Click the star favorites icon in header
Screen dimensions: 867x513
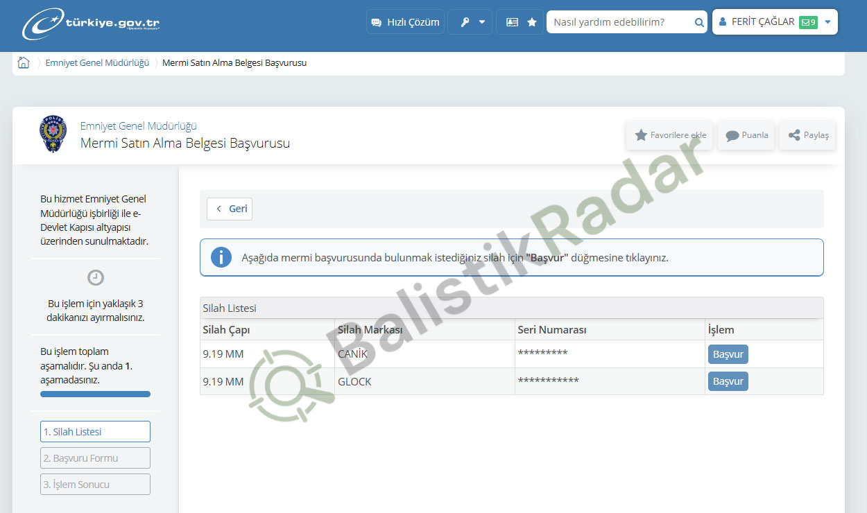[x=532, y=22]
